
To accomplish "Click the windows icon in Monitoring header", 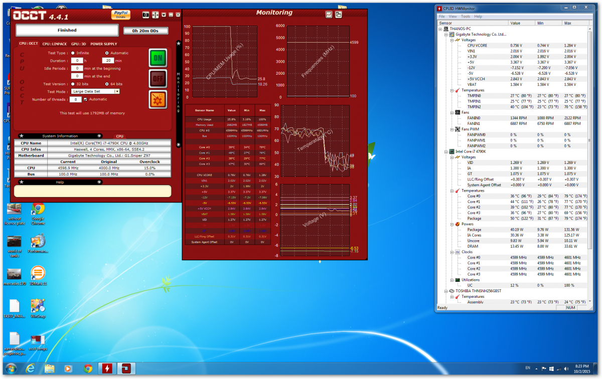I will pyautogui.click(x=339, y=15).
